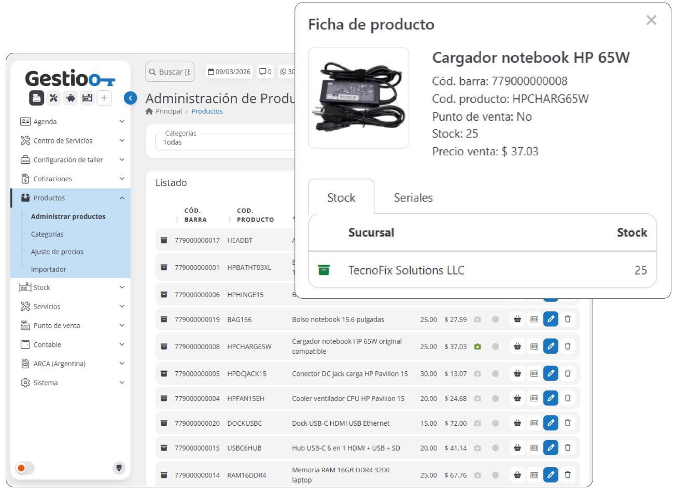
Task: Select TecnoFix Solutions LLC branch row
Action: click(x=483, y=270)
